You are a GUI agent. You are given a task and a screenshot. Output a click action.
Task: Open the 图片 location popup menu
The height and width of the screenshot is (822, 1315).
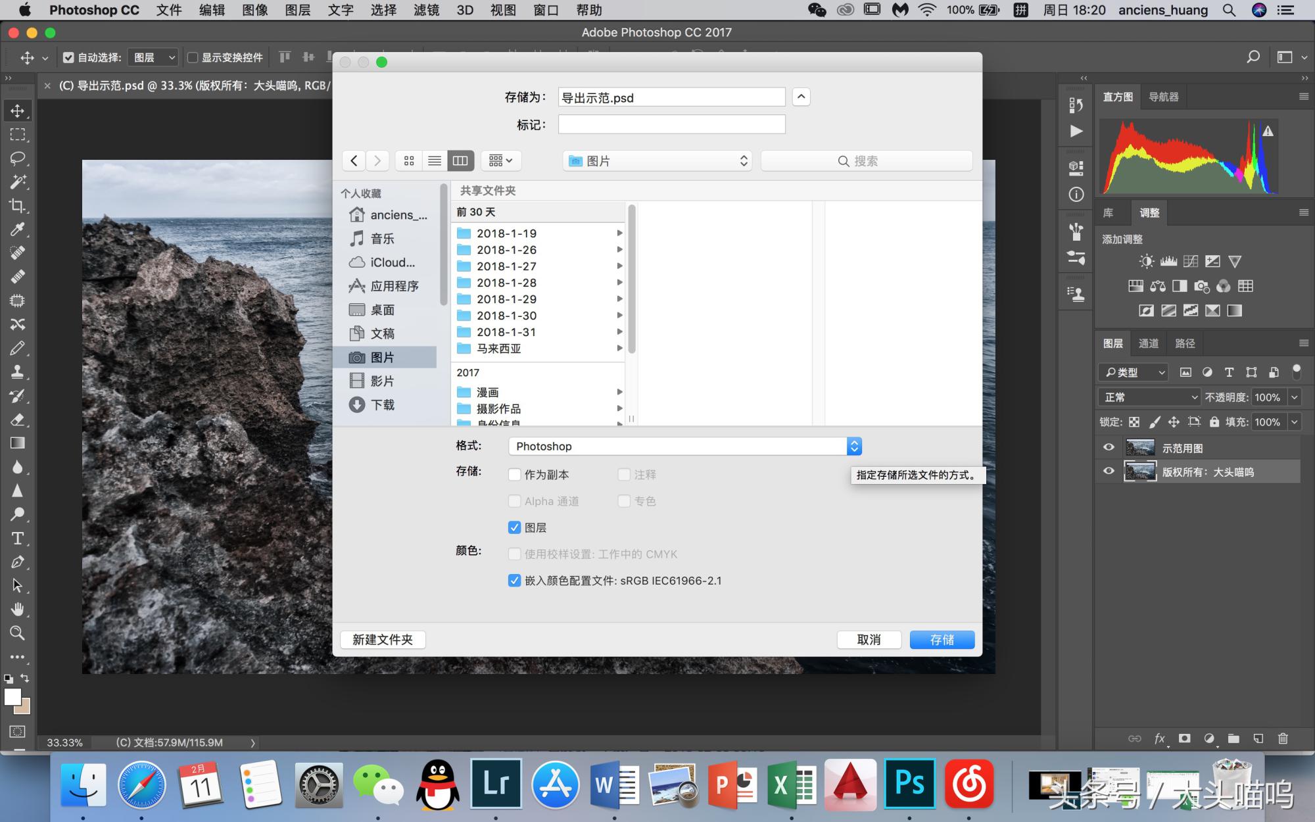(657, 160)
